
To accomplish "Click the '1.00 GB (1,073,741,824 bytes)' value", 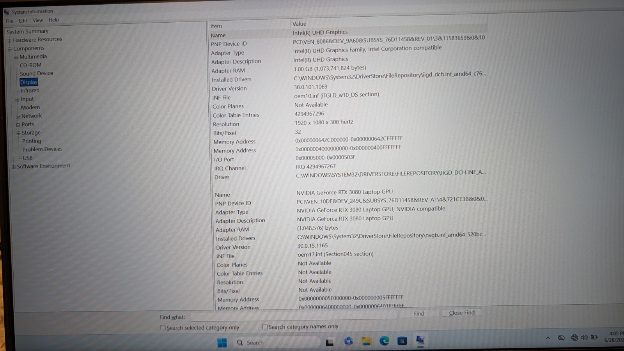I will click(x=330, y=69).
